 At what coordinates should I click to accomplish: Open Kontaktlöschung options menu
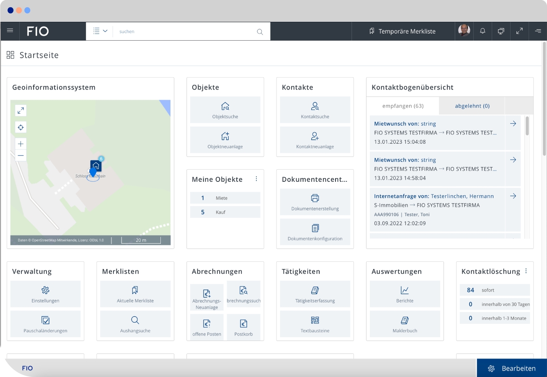pos(526,271)
